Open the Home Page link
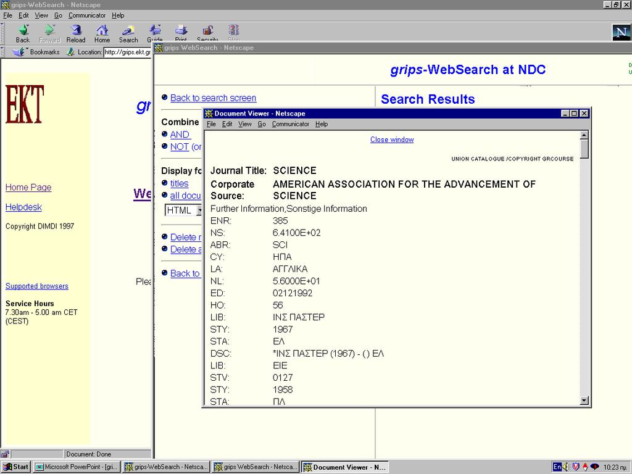The image size is (632, 474). click(x=28, y=188)
